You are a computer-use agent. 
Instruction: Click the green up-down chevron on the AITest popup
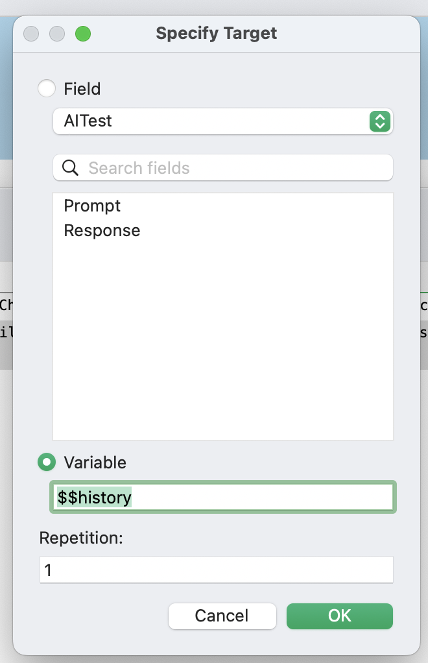click(x=380, y=121)
